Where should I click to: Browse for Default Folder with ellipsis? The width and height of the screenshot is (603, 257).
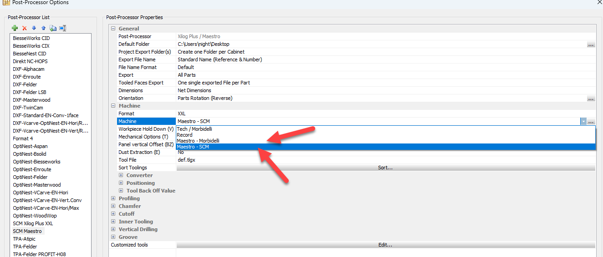point(591,44)
